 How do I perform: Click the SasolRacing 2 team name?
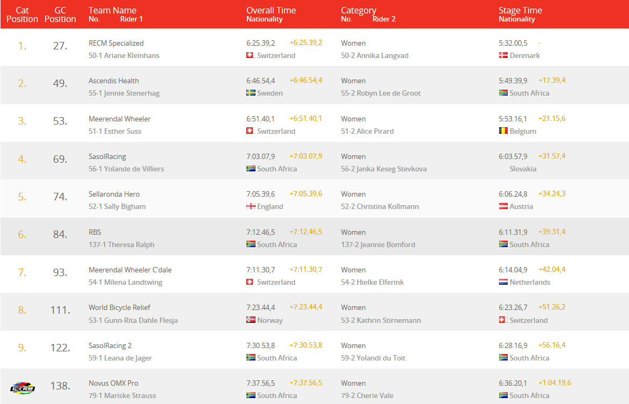(110, 345)
